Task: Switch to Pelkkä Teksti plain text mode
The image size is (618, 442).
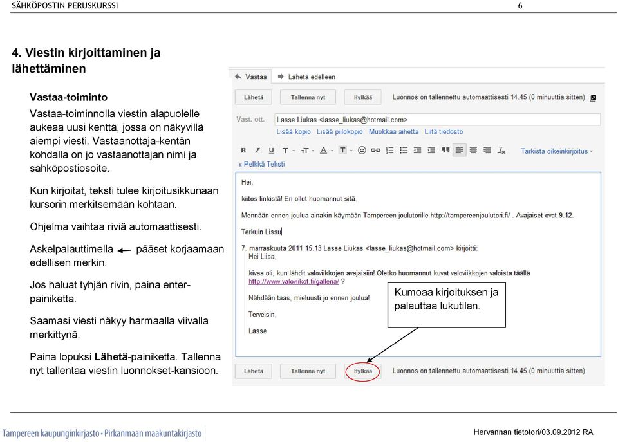Action: click(x=261, y=164)
